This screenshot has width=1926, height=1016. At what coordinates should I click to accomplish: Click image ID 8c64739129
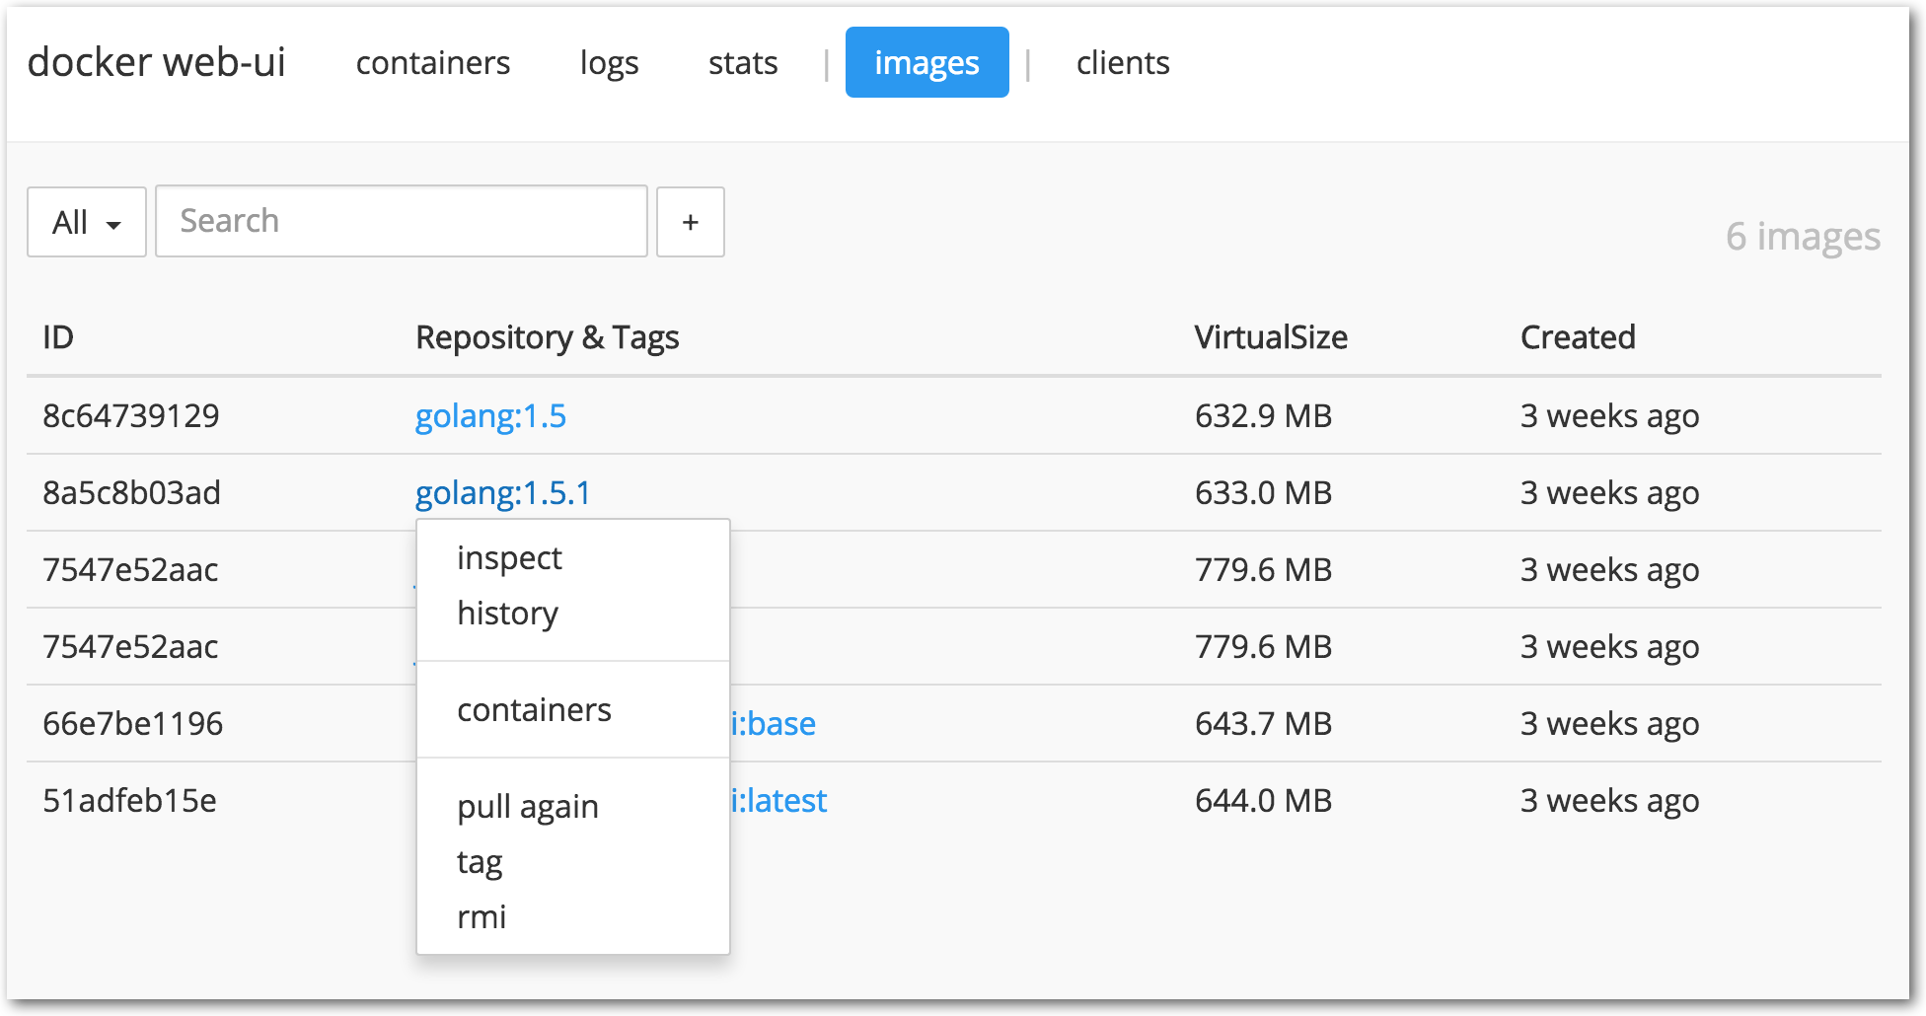(131, 416)
